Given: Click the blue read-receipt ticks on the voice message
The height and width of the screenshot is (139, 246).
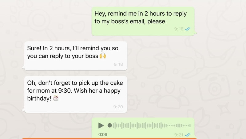Looking at the screenshot, I should (x=188, y=135).
